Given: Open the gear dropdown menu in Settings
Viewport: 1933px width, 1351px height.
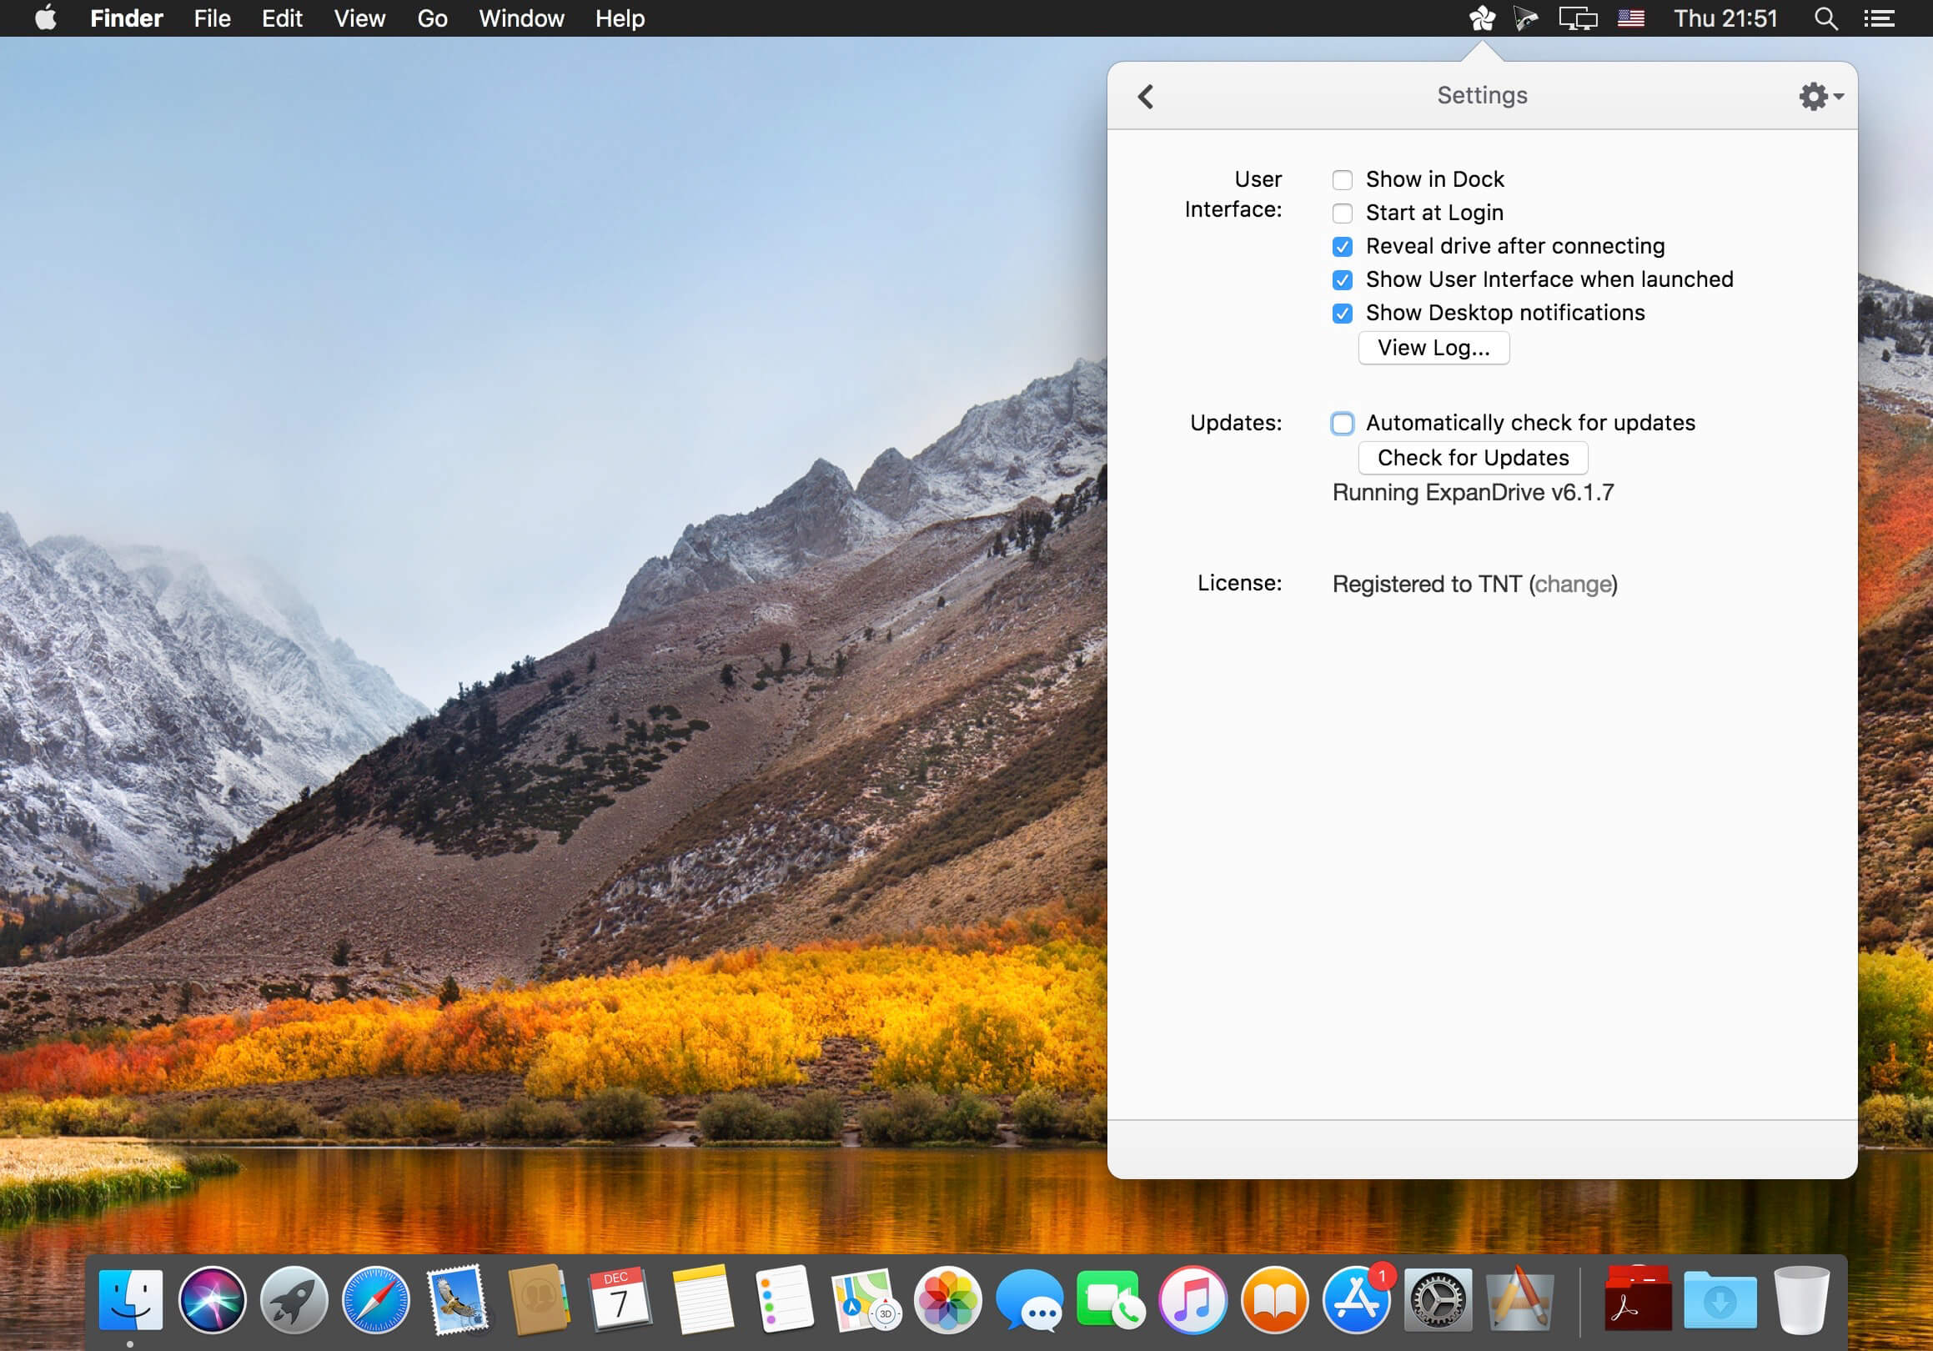Looking at the screenshot, I should point(1820,96).
